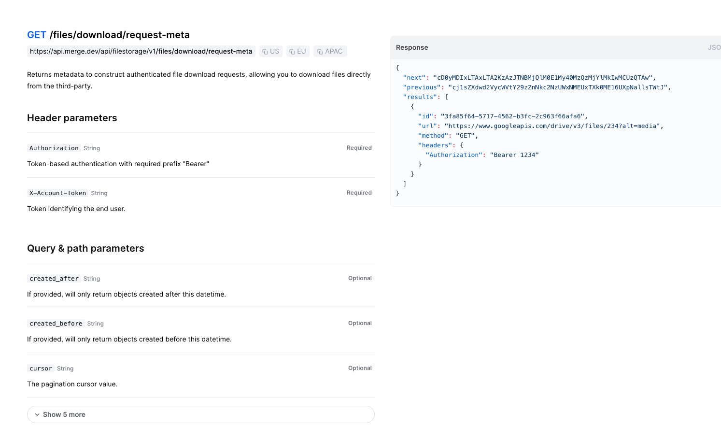Copy the US region endpoint URL
The height and width of the screenshot is (441, 721).
(x=270, y=51)
